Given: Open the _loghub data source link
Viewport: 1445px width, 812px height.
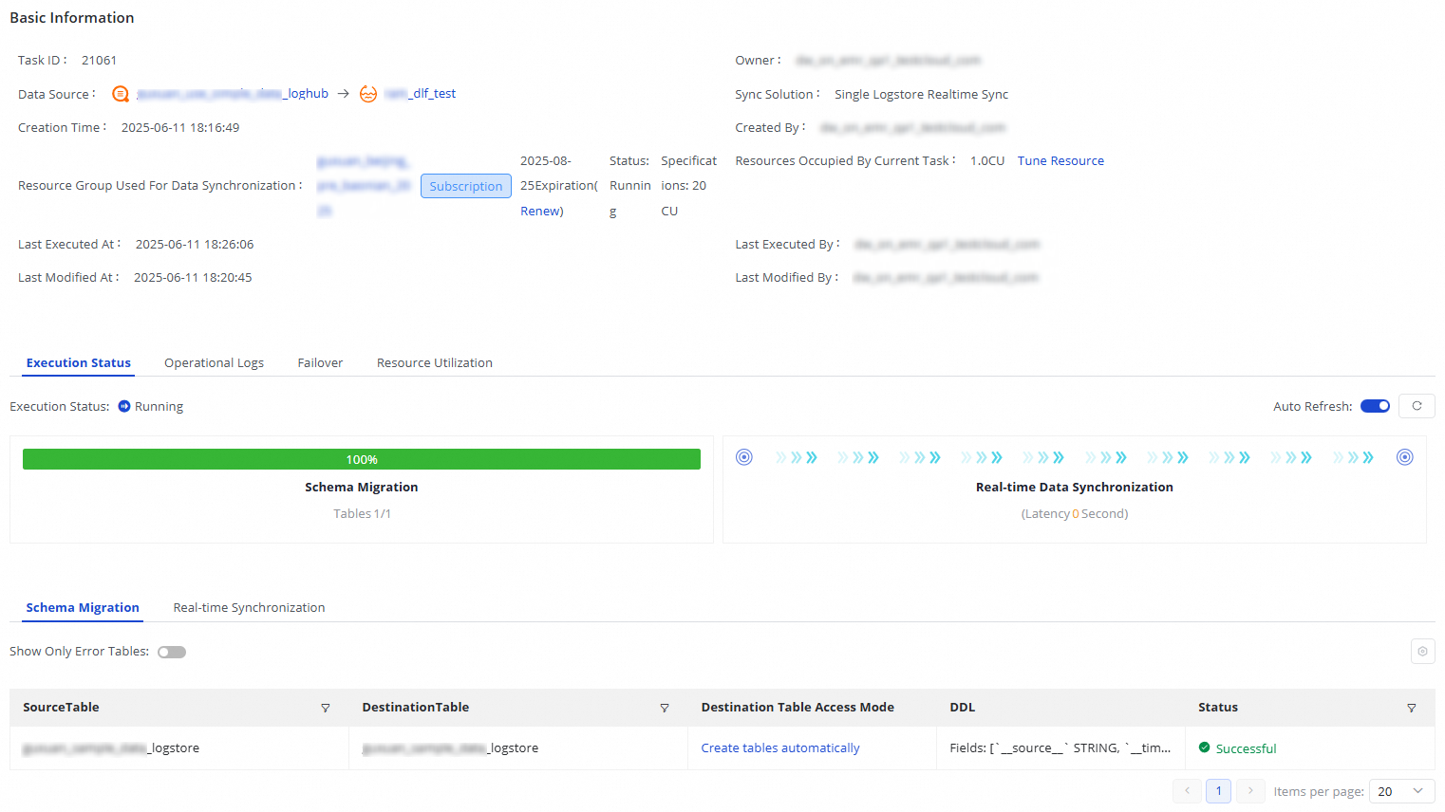Looking at the screenshot, I should [233, 93].
